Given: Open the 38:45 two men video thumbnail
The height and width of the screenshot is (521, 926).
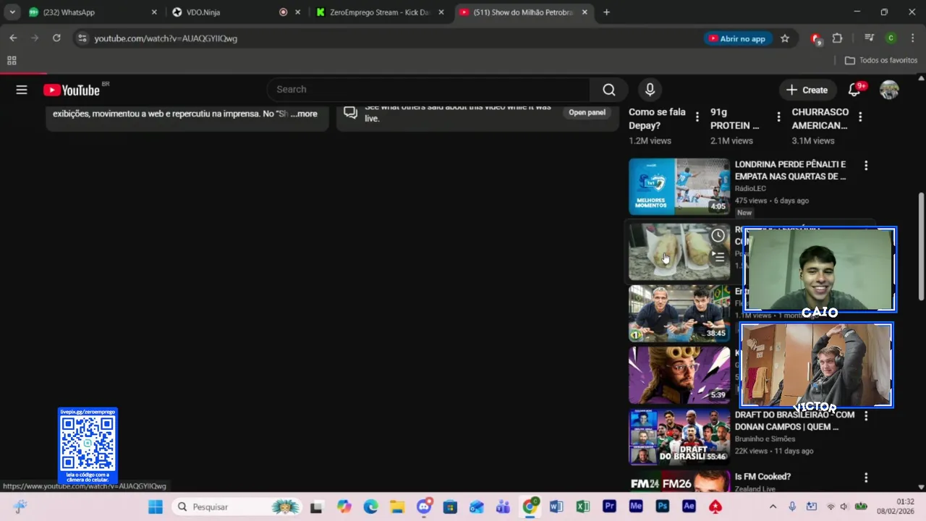Looking at the screenshot, I should pyautogui.click(x=679, y=313).
